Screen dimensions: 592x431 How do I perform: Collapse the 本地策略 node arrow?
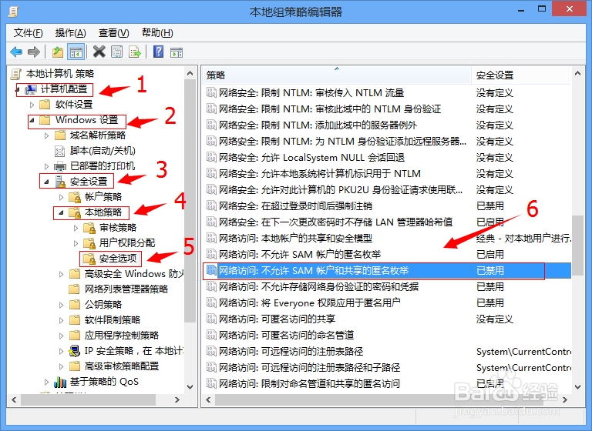click(x=62, y=212)
